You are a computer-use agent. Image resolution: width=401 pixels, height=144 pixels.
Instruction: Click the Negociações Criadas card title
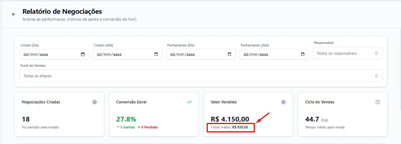click(41, 102)
